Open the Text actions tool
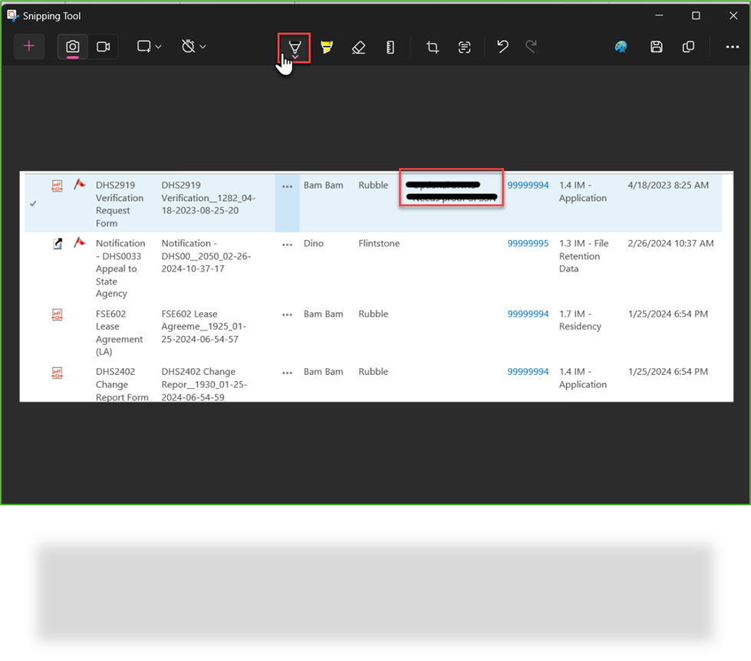Screen dimensions: 751x661 coord(464,47)
